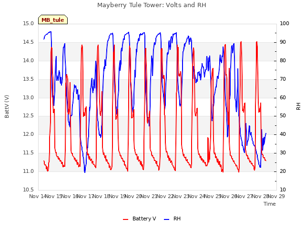Click the 60 right axis tick label
This screenshot has width=305, height=228.
point(283,97)
